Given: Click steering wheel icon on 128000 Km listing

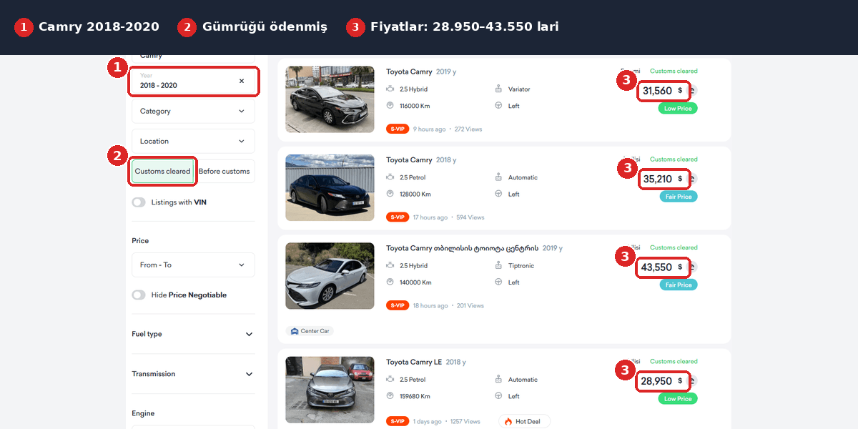Looking at the screenshot, I should (498, 194).
